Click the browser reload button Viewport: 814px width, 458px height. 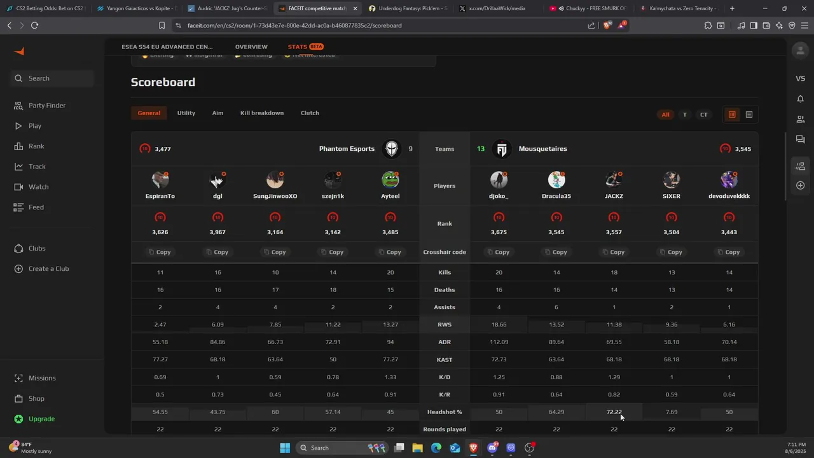(34, 25)
